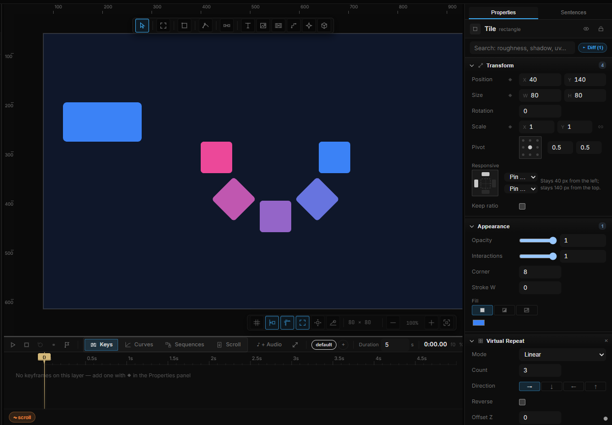
Task: Switch to the Sentences tab
Action: (573, 12)
